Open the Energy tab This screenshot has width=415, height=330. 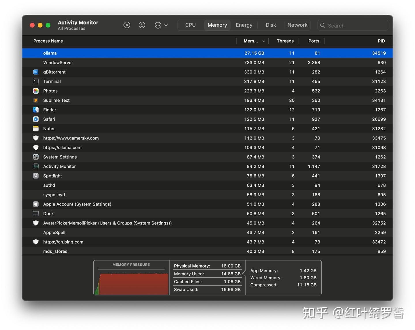click(244, 25)
